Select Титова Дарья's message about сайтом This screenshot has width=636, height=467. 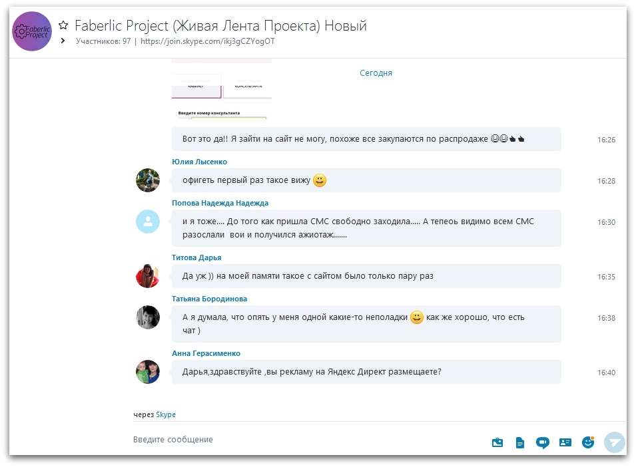point(366,276)
